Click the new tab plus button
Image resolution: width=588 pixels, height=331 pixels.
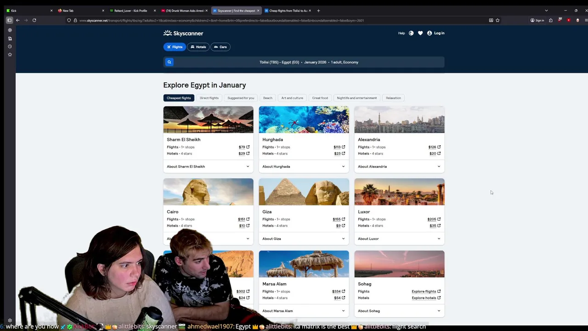(x=319, y=11)
